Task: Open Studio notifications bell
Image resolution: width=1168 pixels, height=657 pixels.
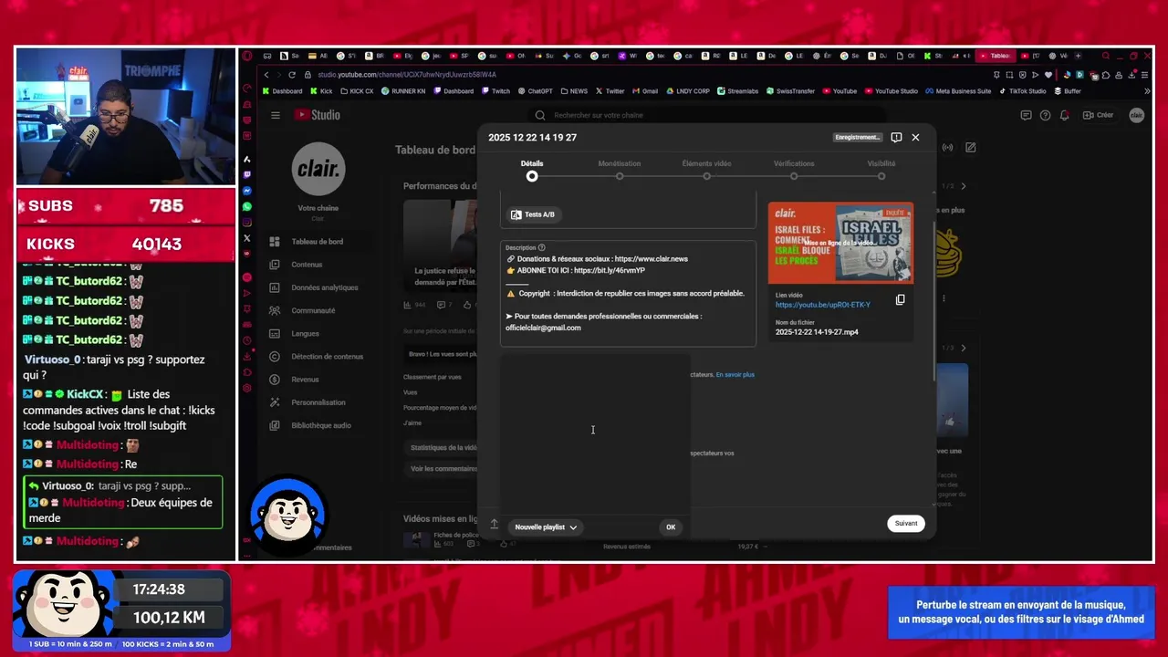Action: [x=1064, y=115]
